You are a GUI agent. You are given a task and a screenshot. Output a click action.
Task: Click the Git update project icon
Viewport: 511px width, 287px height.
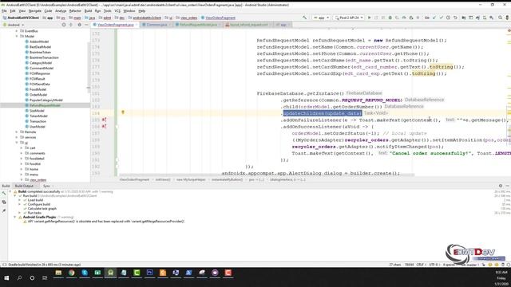(x=434, y=18)
